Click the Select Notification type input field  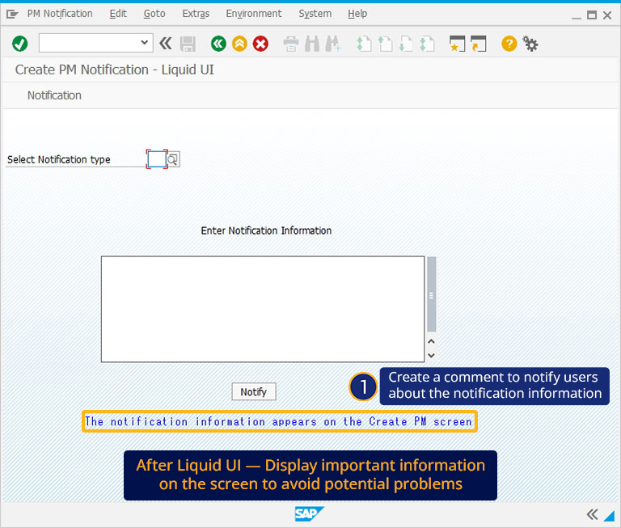click(157, 159)
